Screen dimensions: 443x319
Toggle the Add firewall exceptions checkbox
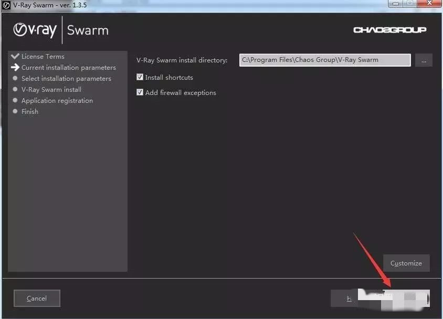(140, 92)
